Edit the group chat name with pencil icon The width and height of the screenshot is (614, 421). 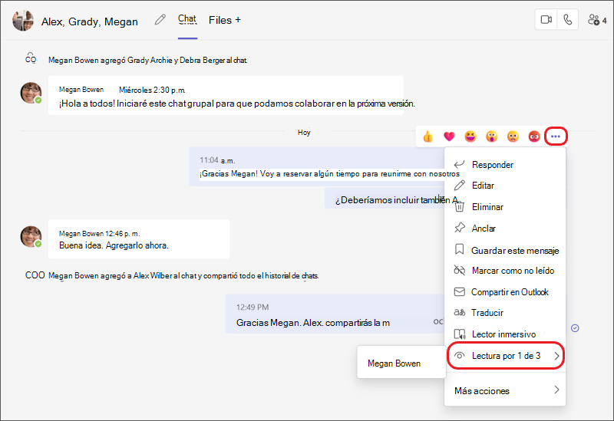[x=160, y=20]
